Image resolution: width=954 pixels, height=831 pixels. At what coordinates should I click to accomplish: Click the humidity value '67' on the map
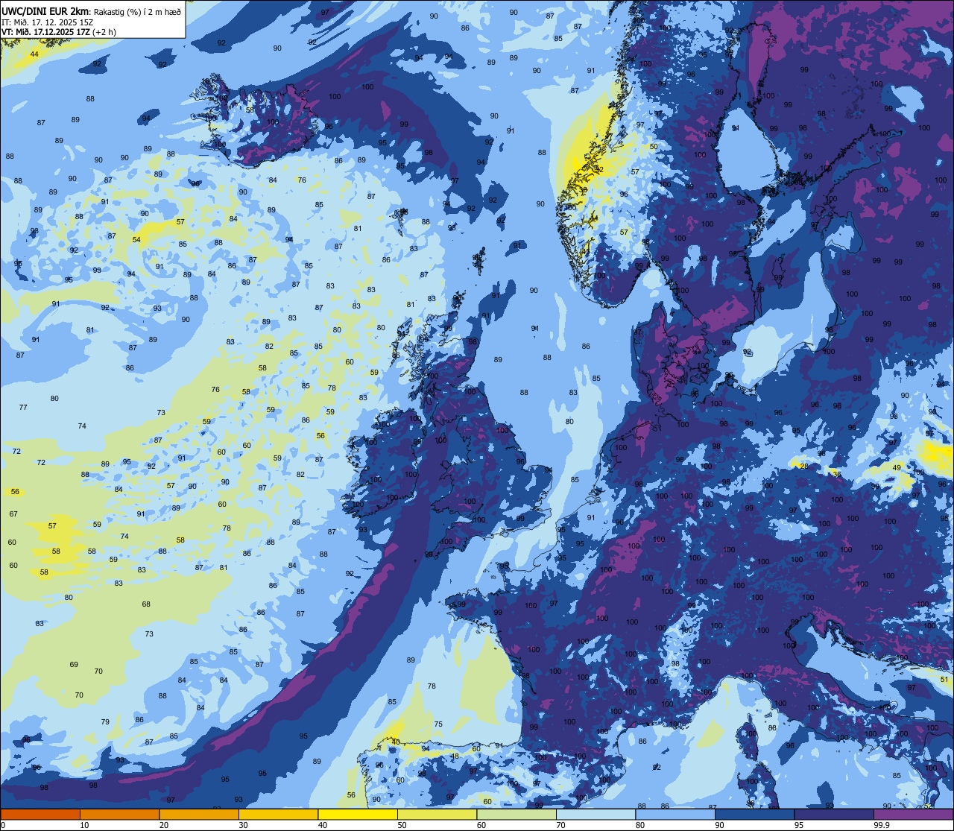(13, 514)
